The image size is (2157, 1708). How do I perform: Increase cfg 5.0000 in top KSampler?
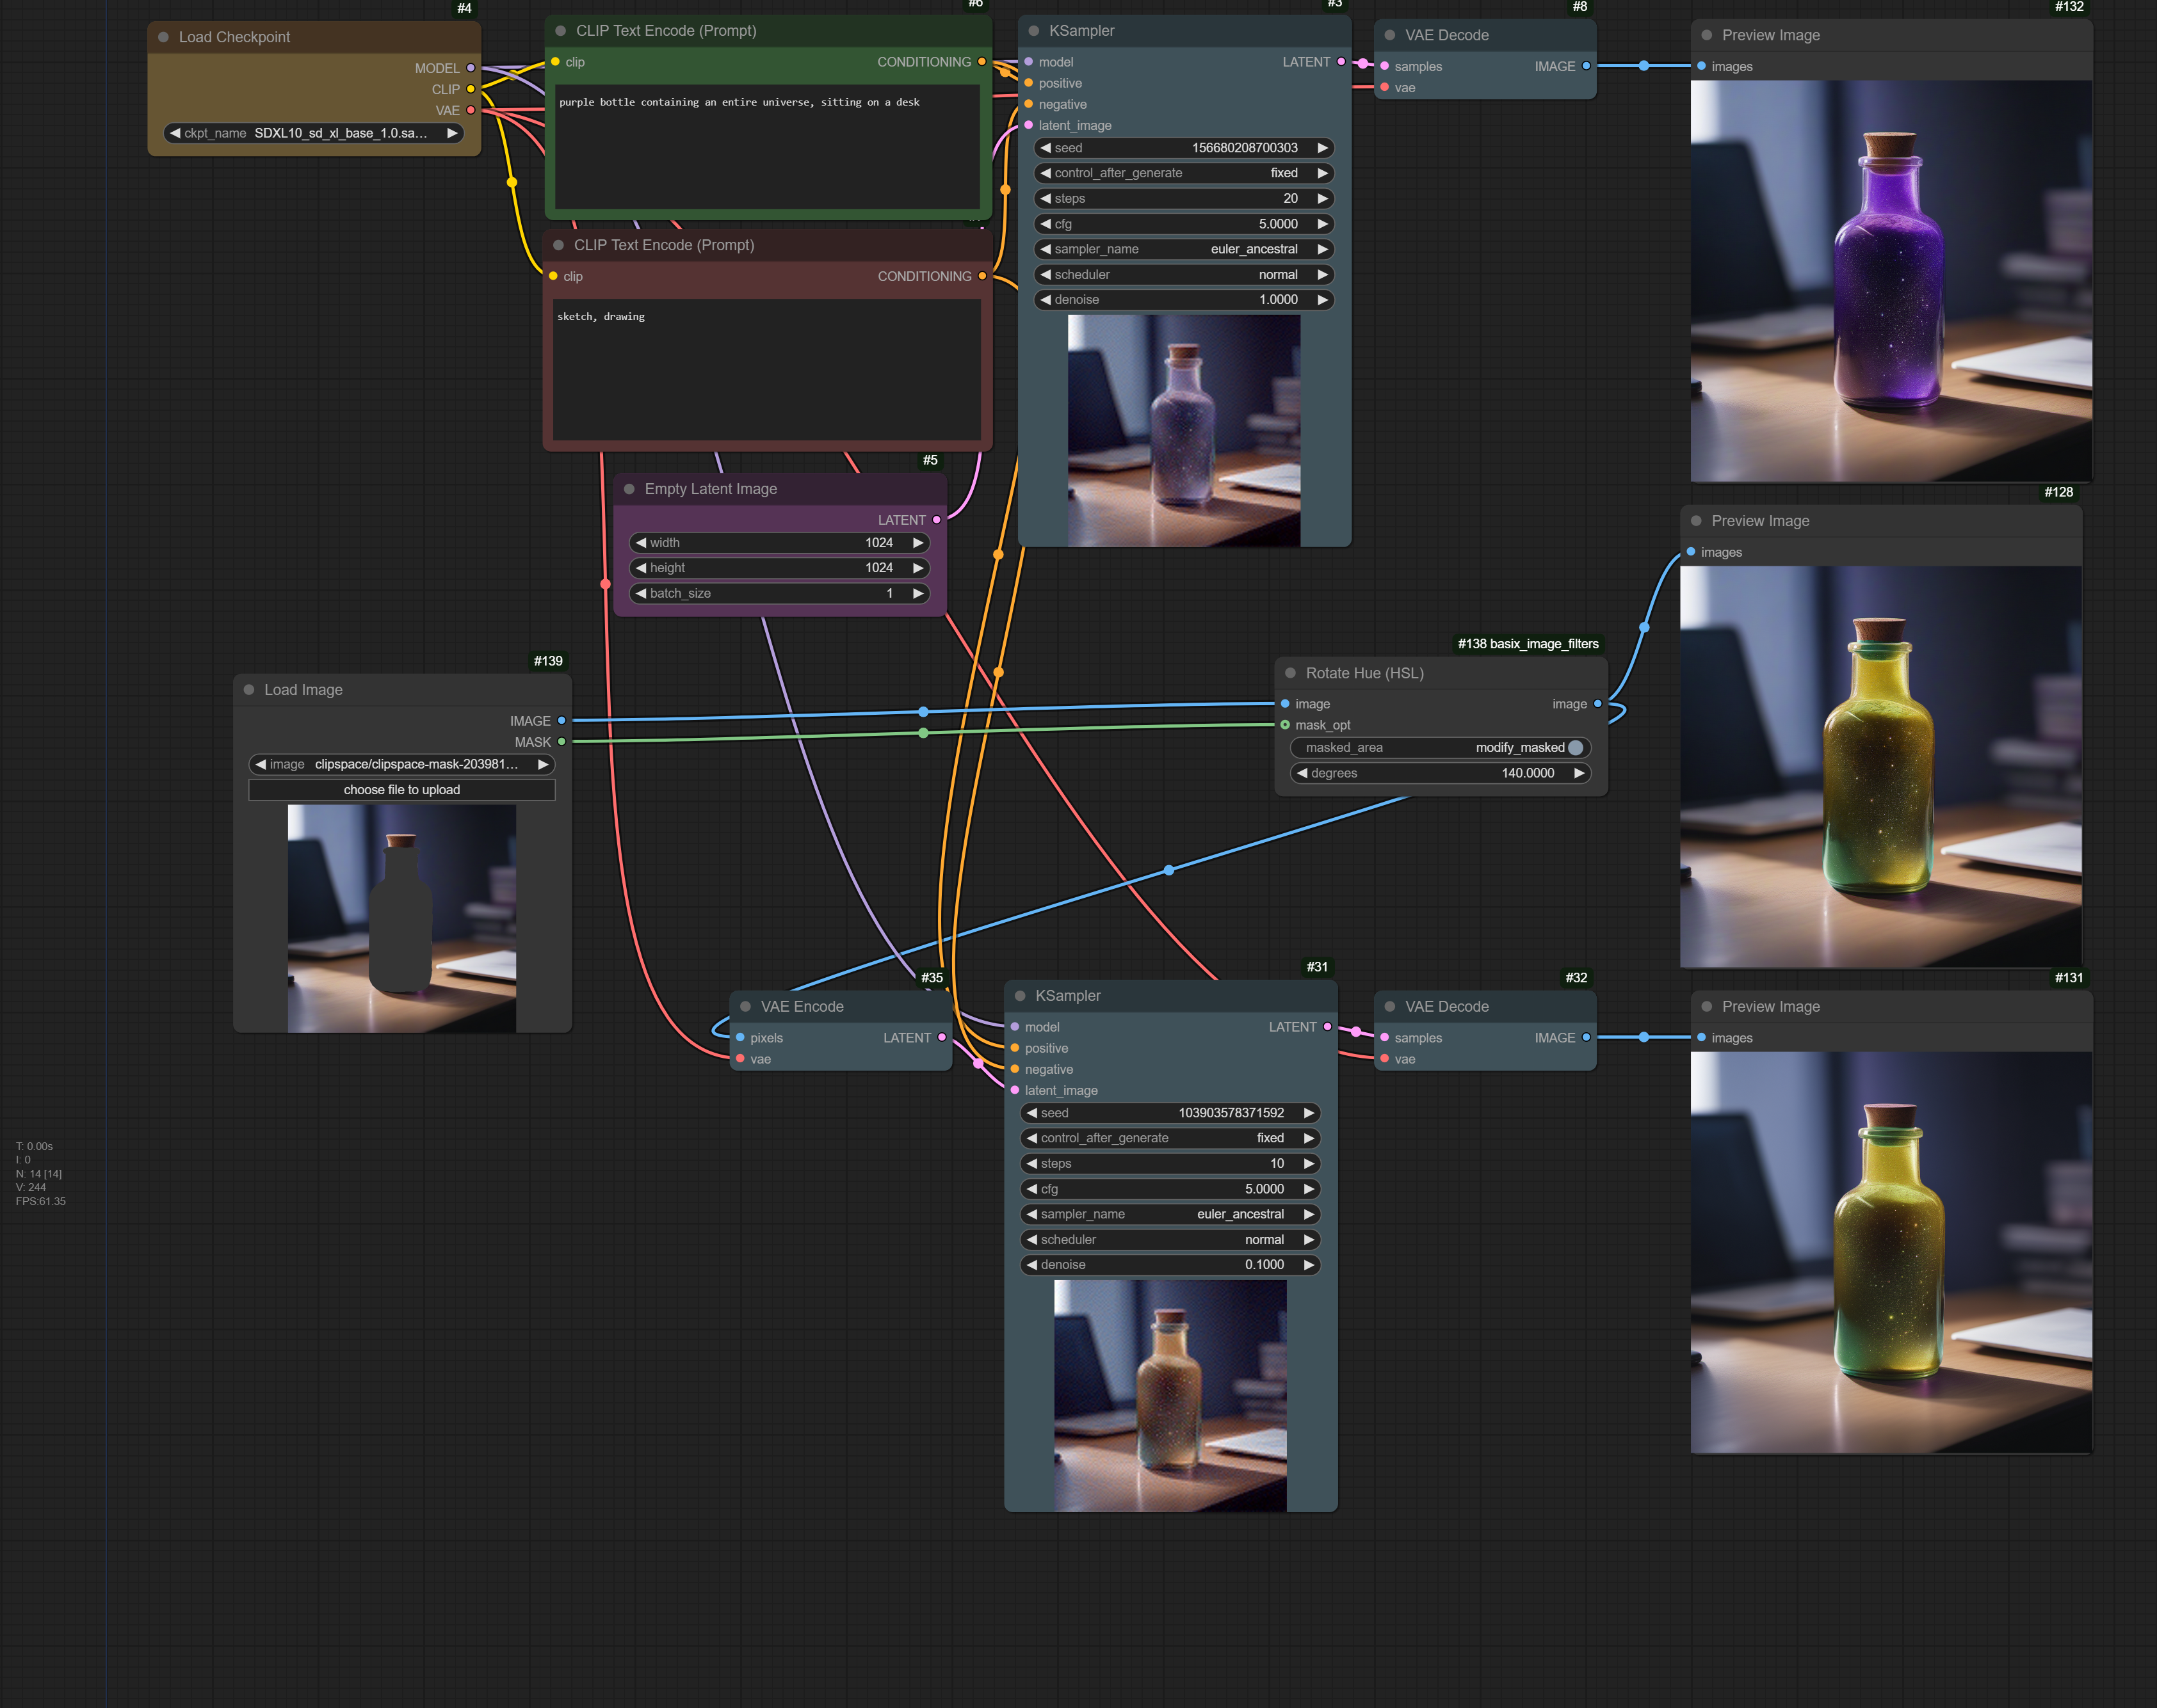pyautogui.click(x=1323, y=224)
